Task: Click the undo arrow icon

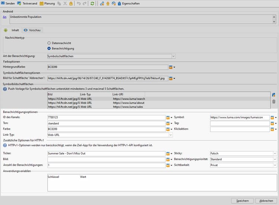Action: pyautogui.click(x=78, y=3)
